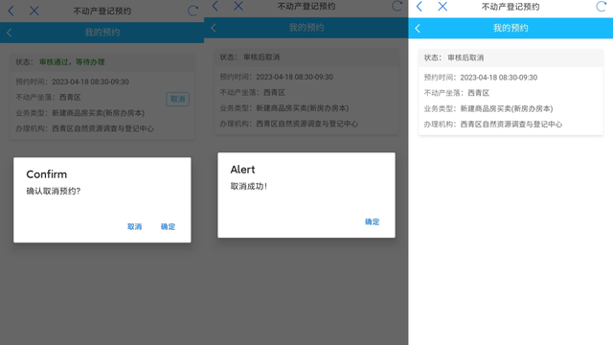Screen dimensions: 613x345
Task: Refresh the right screen with the reload icon
Action: [x=601, y=7]
